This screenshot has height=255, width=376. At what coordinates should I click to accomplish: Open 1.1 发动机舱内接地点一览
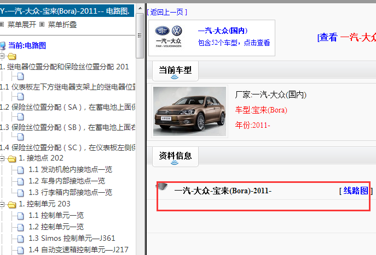[70, 170]
